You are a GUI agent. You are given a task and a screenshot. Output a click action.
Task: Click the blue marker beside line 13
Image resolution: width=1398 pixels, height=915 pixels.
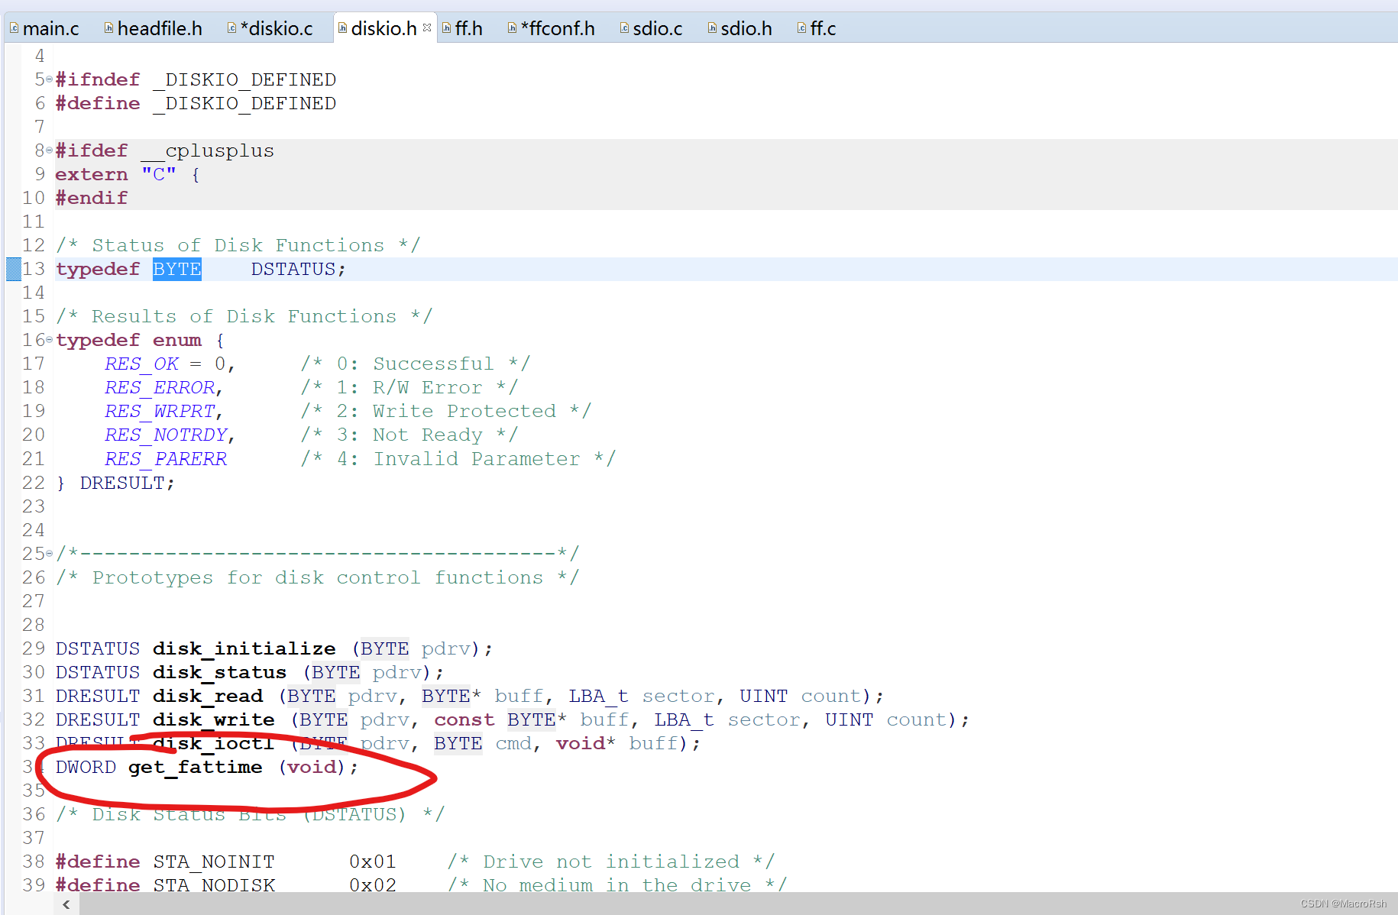(13, 269)
